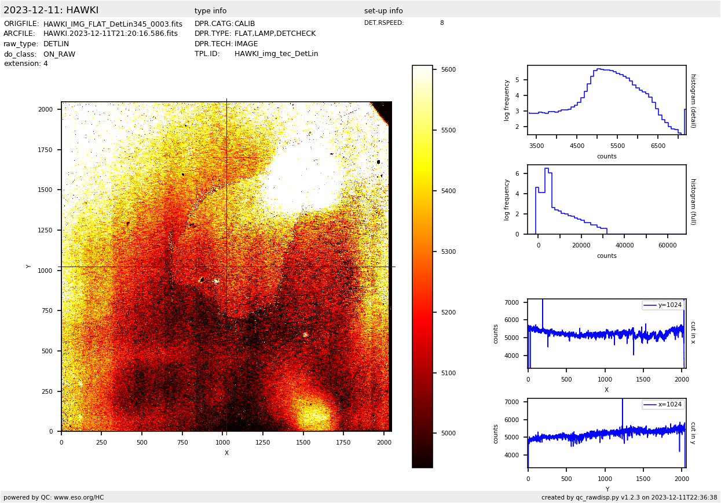Click the '2023-12-11: HAWKI' page title
Image resolution: width=721 pixels, height=503 pixels.
51,10
